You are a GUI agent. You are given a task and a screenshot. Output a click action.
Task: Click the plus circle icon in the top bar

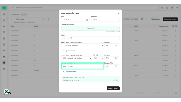coord(162,8)
